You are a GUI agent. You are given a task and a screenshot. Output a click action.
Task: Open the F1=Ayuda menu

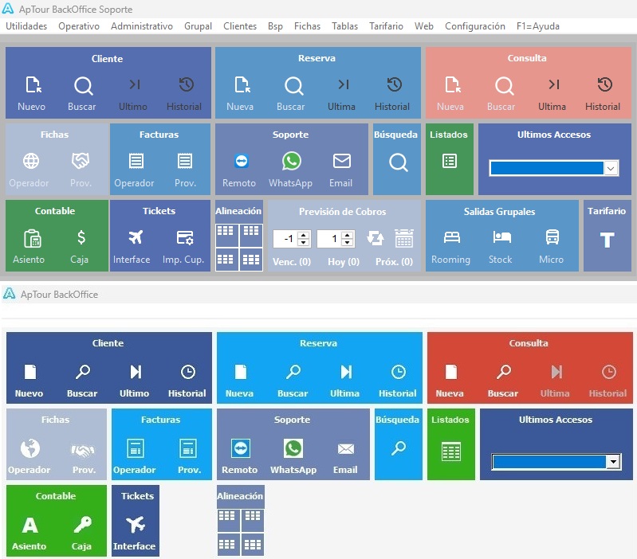coord(538,26)
